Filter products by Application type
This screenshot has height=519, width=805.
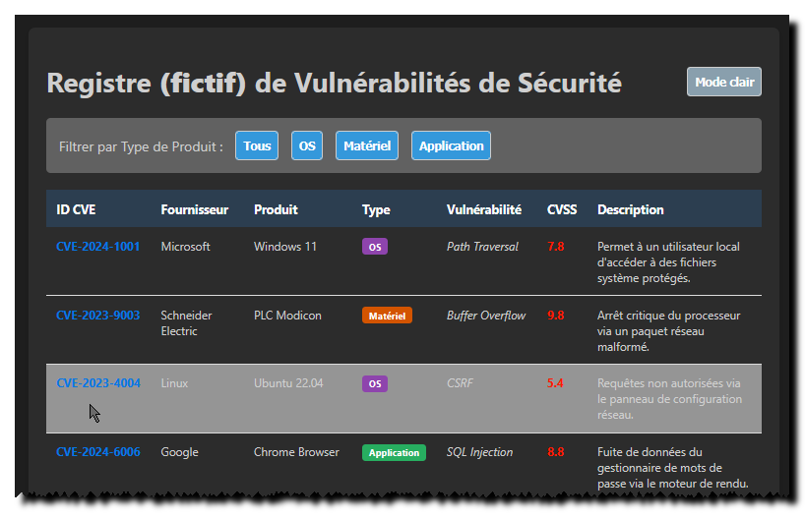[x=451, y=145]
